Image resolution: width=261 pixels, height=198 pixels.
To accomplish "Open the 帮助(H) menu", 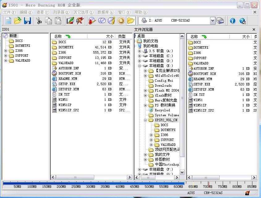I will pyautogui.click(x=141, y=12).
